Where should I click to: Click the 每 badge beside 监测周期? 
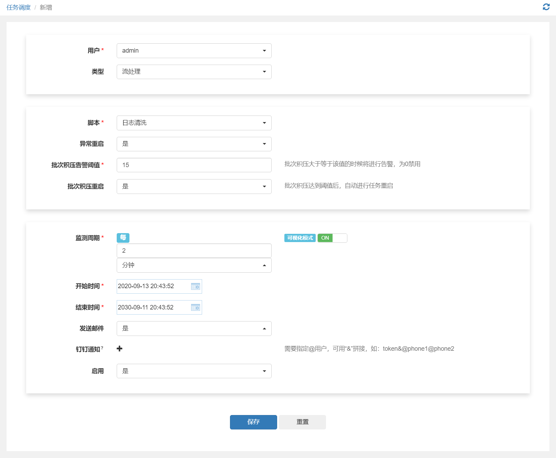coord(123,238)
